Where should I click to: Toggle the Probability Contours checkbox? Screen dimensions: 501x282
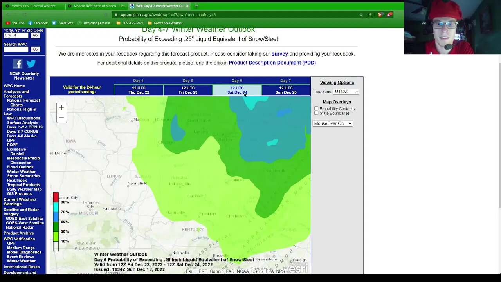[316, 108]
